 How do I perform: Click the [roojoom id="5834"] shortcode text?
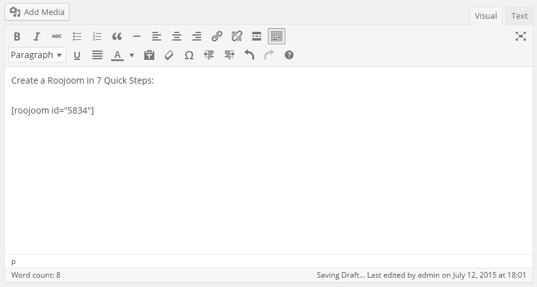(52, 110)
